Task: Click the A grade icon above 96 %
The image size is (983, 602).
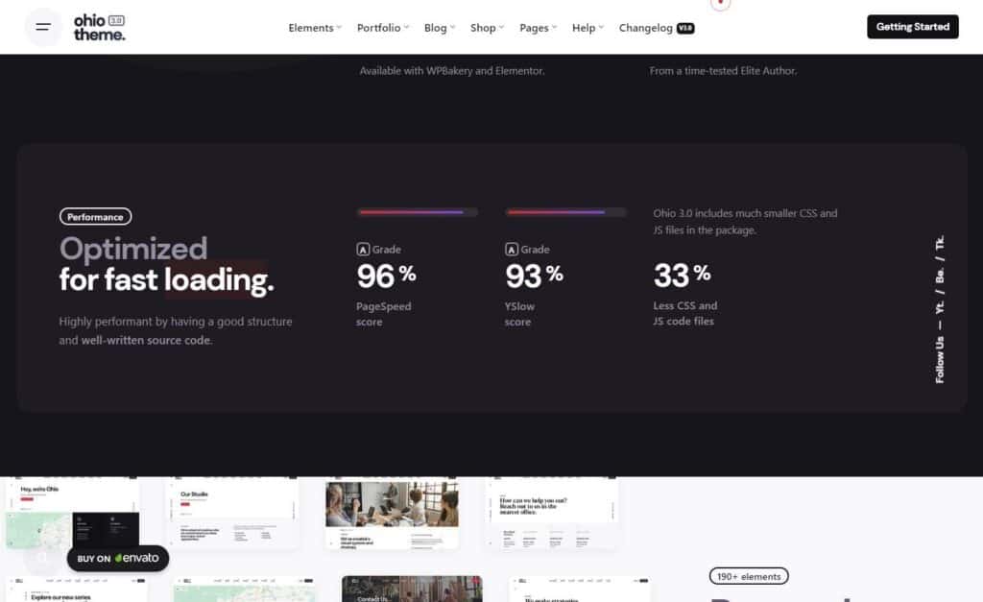Action: pos(363,250)
